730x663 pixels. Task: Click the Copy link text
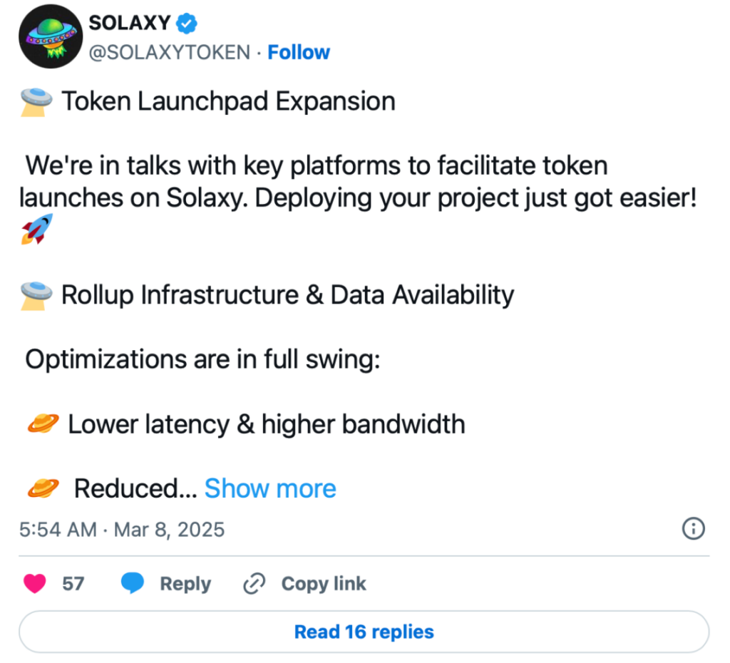[x=324, y=583]
